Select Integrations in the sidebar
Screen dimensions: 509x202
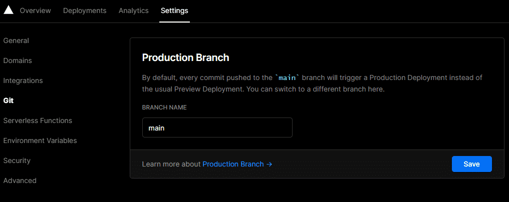coord(23,80)
